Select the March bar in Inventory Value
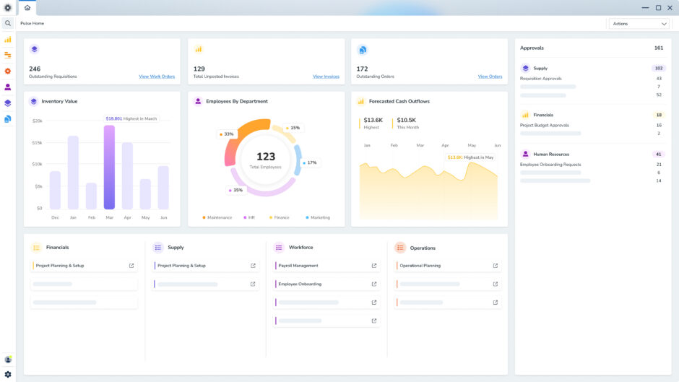The image size is (679, 382). pos(109,168)
